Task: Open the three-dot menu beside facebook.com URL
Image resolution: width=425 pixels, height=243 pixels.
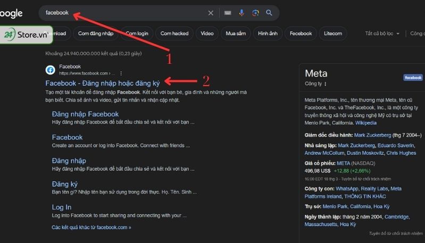Action: coord(121,73)
